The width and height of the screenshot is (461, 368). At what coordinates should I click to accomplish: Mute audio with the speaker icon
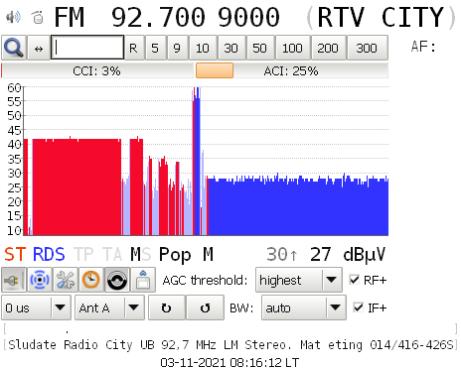point(13,17)
